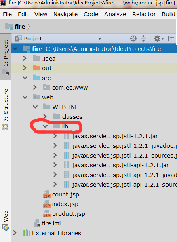Expand jstl-api-1.2.1.jar archive node
The width and height of the screenshot is (177, 242).
55,165
